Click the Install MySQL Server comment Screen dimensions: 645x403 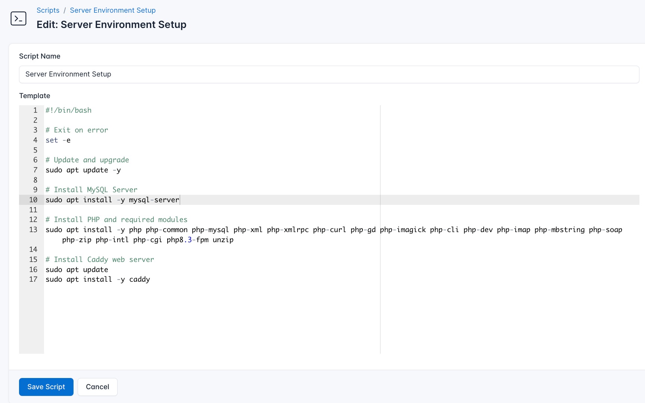pyautogui.click(x=91, y=190)
